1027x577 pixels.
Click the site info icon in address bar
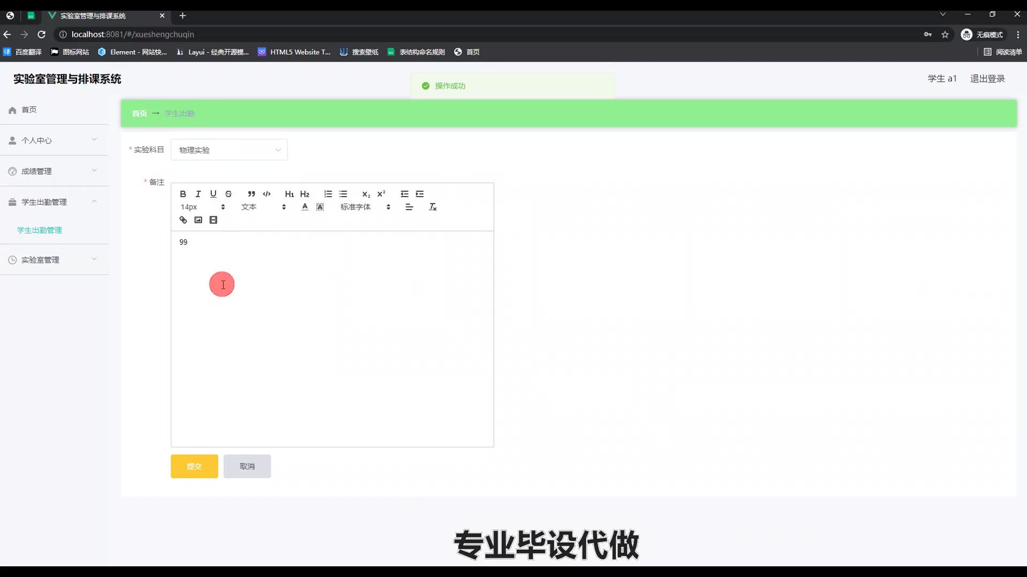(x=63, y=34)
